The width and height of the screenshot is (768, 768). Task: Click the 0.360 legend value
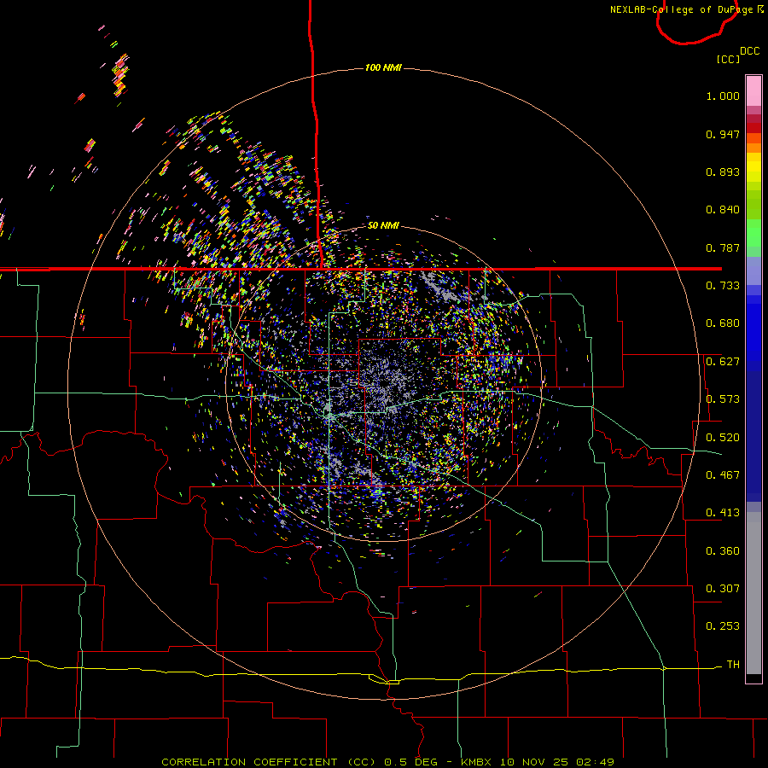coord(723,551)
